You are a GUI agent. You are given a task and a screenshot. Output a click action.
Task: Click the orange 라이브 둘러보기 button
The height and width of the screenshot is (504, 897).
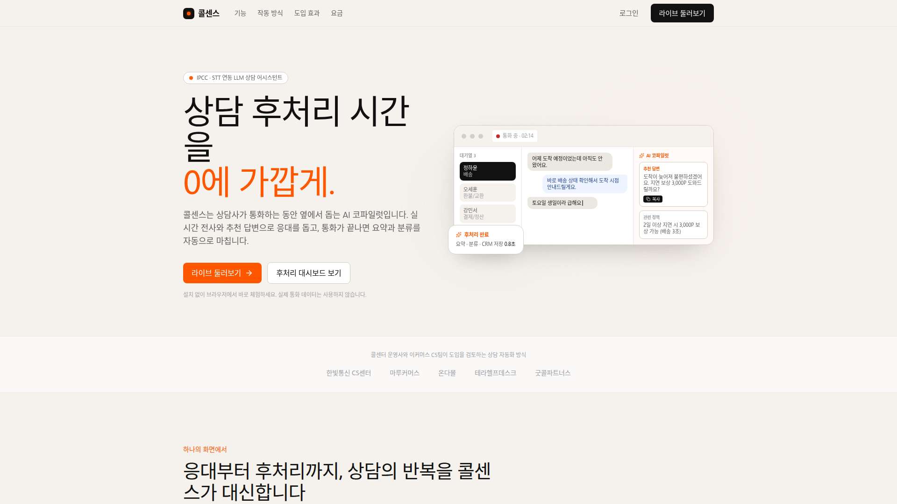222,273
